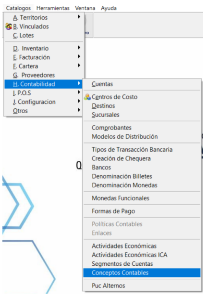The height and width of the screenshot is (298, 208).
Task: Choose Formas de Pago
Action: click(142, 211)
